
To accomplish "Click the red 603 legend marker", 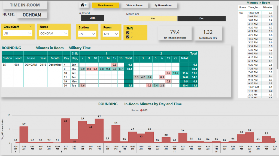I will [141, 110].
